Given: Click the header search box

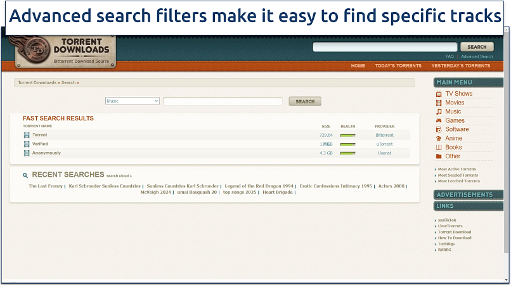Looking at the screenshot, I should tap(385, 47).
